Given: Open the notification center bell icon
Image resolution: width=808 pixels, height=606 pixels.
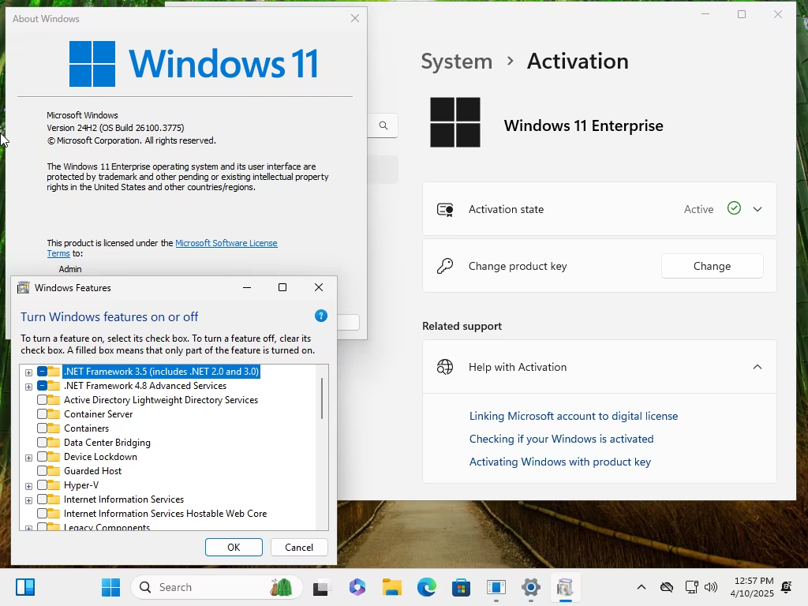Looking at the screenshot, I should (x=787, y=587).
